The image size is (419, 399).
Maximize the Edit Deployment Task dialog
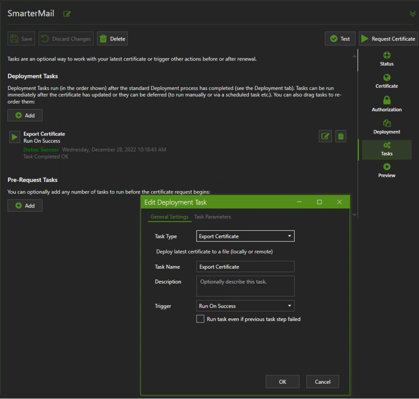319,202
